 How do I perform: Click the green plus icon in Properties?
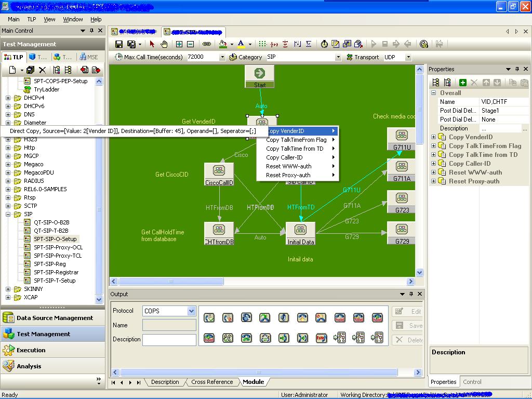coord(463,83)
